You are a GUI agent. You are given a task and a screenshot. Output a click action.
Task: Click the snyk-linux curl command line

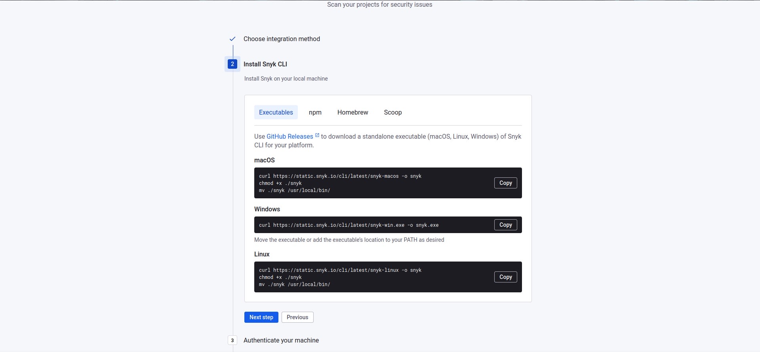(340, 270)
